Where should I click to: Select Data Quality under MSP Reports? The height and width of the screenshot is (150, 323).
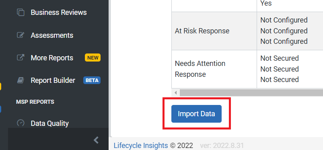point(49,123)
